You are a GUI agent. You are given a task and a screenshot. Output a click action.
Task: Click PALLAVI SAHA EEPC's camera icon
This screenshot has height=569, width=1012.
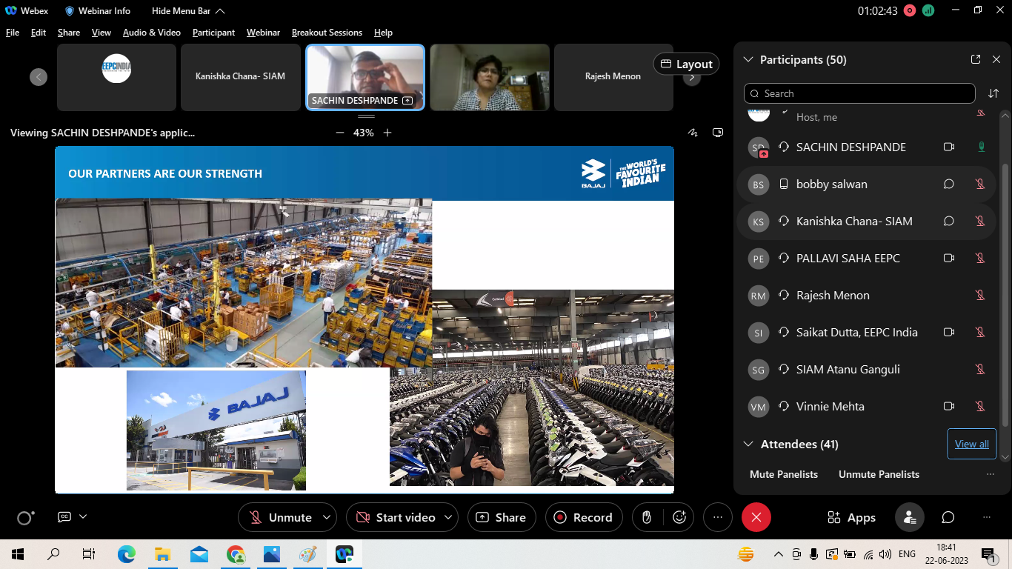[948, 258]
